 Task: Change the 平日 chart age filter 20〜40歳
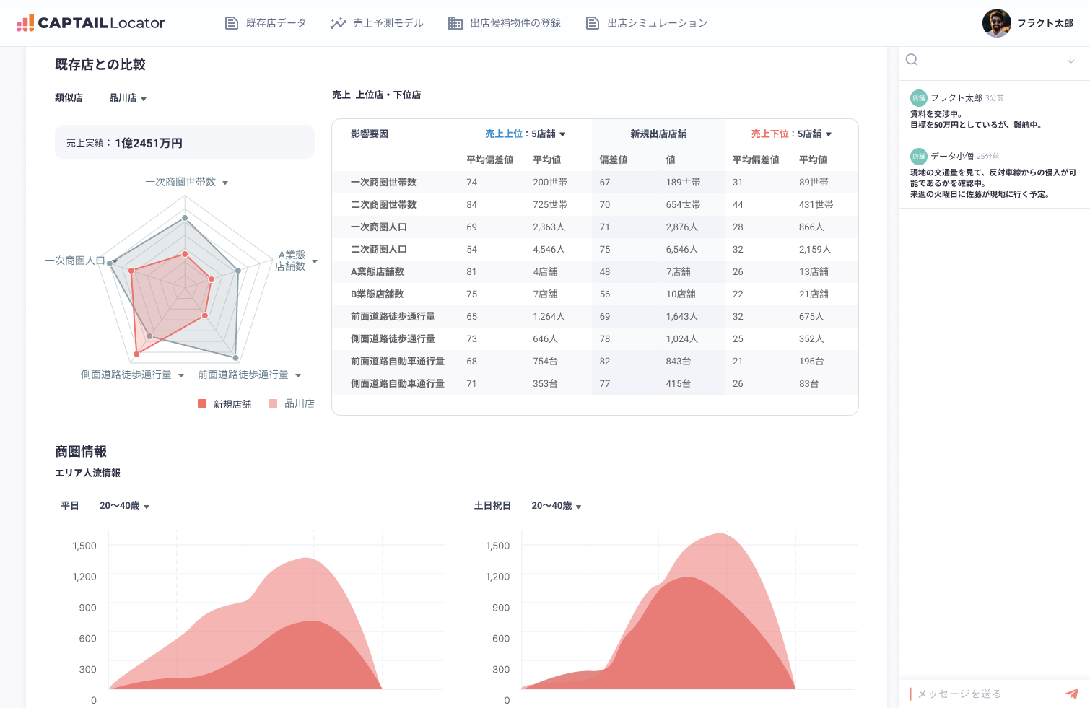click(x=123, y=505)
